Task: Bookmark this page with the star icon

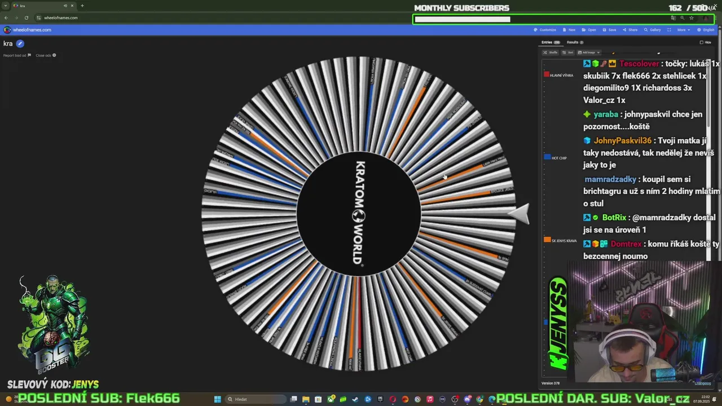Action: (x=692, y=17)
